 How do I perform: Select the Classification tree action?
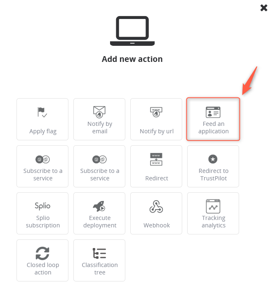point(99,260)
